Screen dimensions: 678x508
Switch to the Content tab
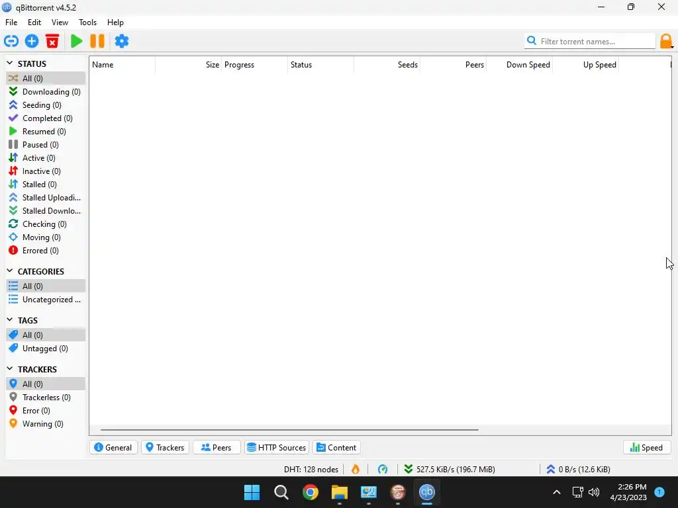(x=337, y=448)
